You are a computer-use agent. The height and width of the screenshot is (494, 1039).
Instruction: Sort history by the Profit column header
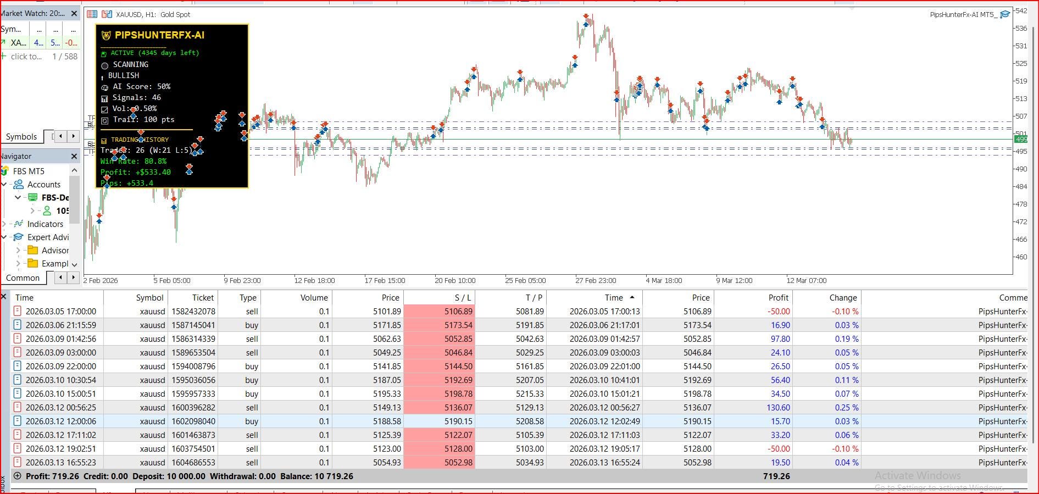[753, 297]
